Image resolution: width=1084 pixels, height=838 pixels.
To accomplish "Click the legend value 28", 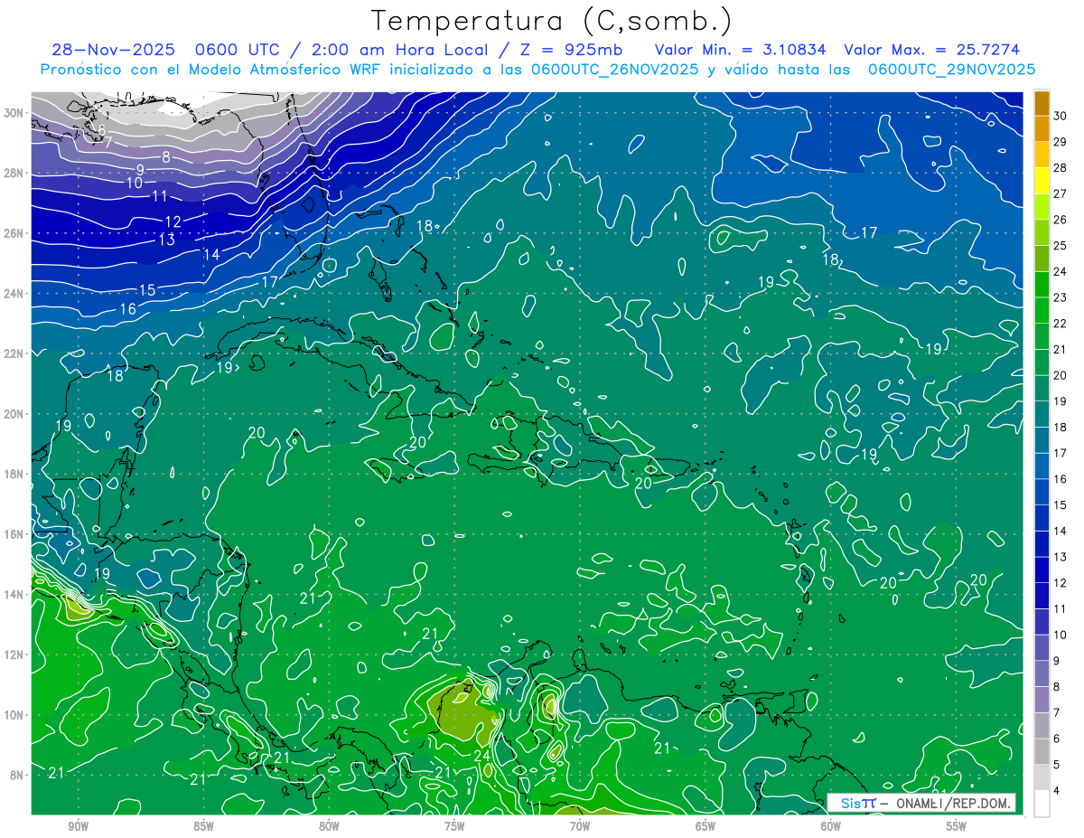I will point(1061,167).
